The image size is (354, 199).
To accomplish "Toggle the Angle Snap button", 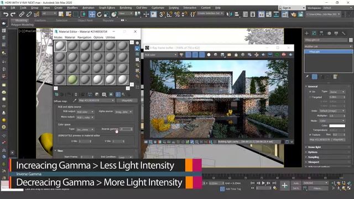I will click(169, 14).
